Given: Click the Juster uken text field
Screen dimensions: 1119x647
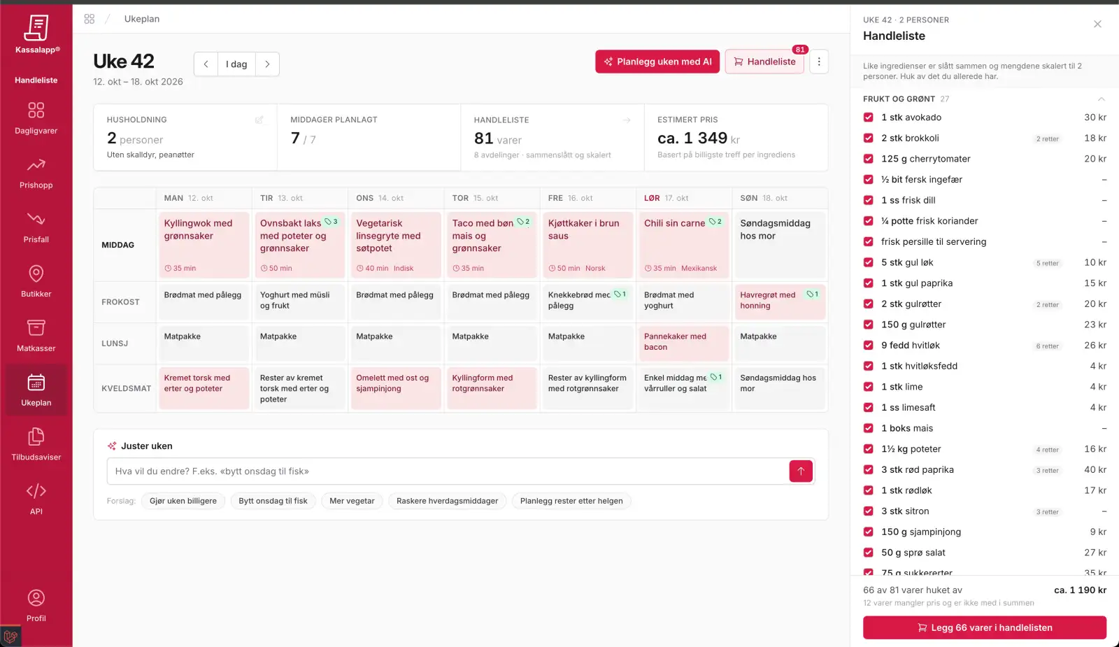Looking at the screenshot, I should 448,471.
